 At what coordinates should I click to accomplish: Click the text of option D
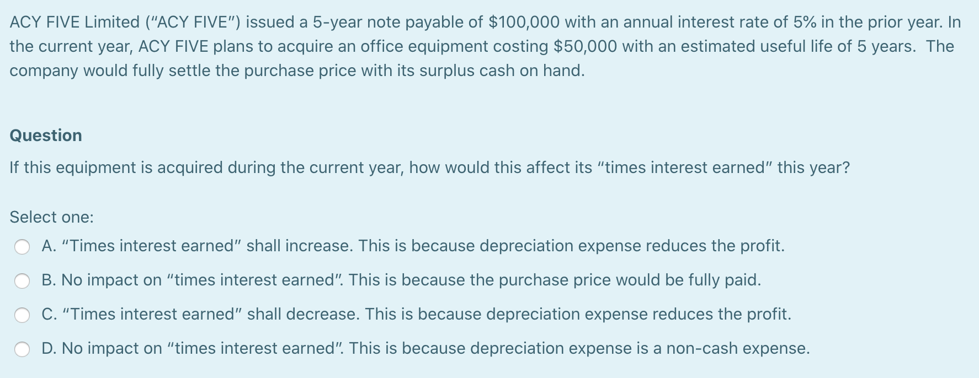425,349
